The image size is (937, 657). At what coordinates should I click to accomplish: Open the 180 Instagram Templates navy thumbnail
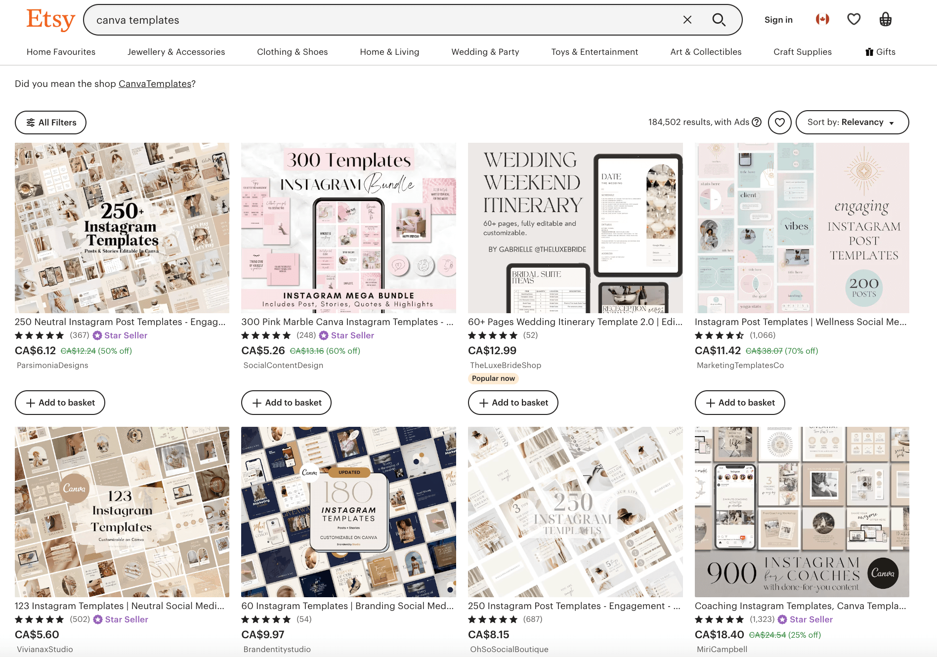pos(348,512)
